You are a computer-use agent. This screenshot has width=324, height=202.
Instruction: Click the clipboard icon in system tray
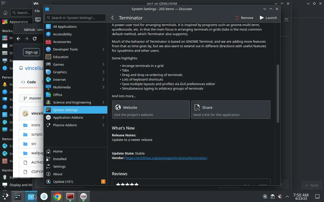click(x=272, y=196)
